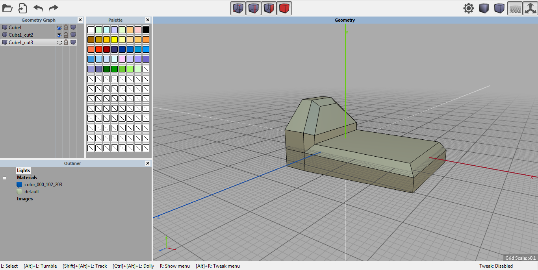
Task: Click the Palette panel title
Action: click(115, 20)
